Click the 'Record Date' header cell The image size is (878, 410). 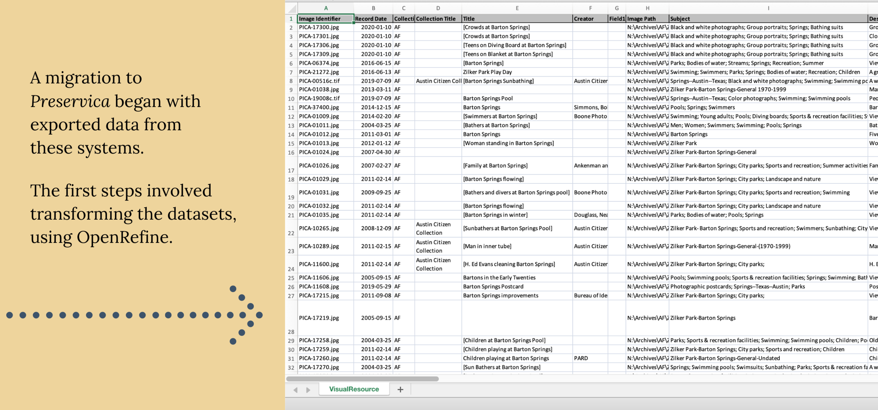373,19
